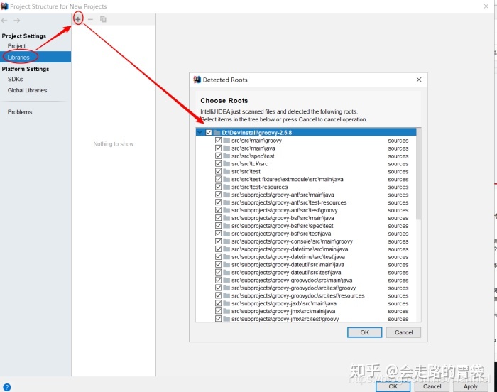
Task: Select the groovy-bsf\src\test\java row
Action: coord(306,234)
